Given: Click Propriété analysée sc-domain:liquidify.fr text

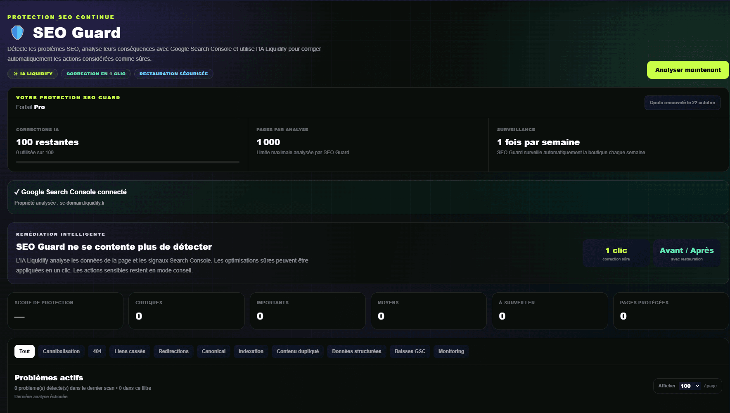Looking at the screenshot, I should [59, 203].
